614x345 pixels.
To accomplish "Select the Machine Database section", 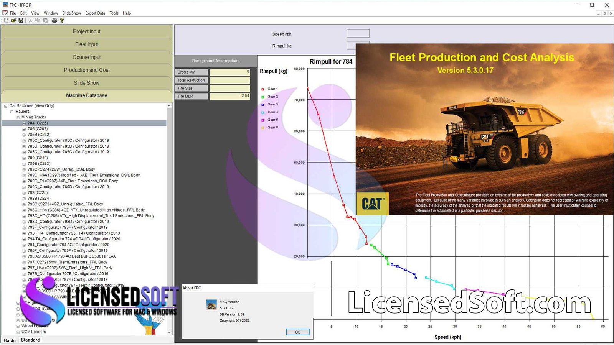I will click(x=87, y=95).
